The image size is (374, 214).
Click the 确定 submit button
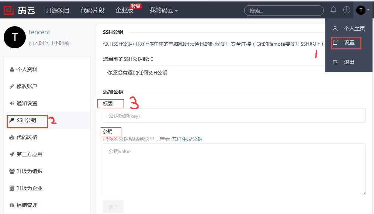[x=113, y=207]
